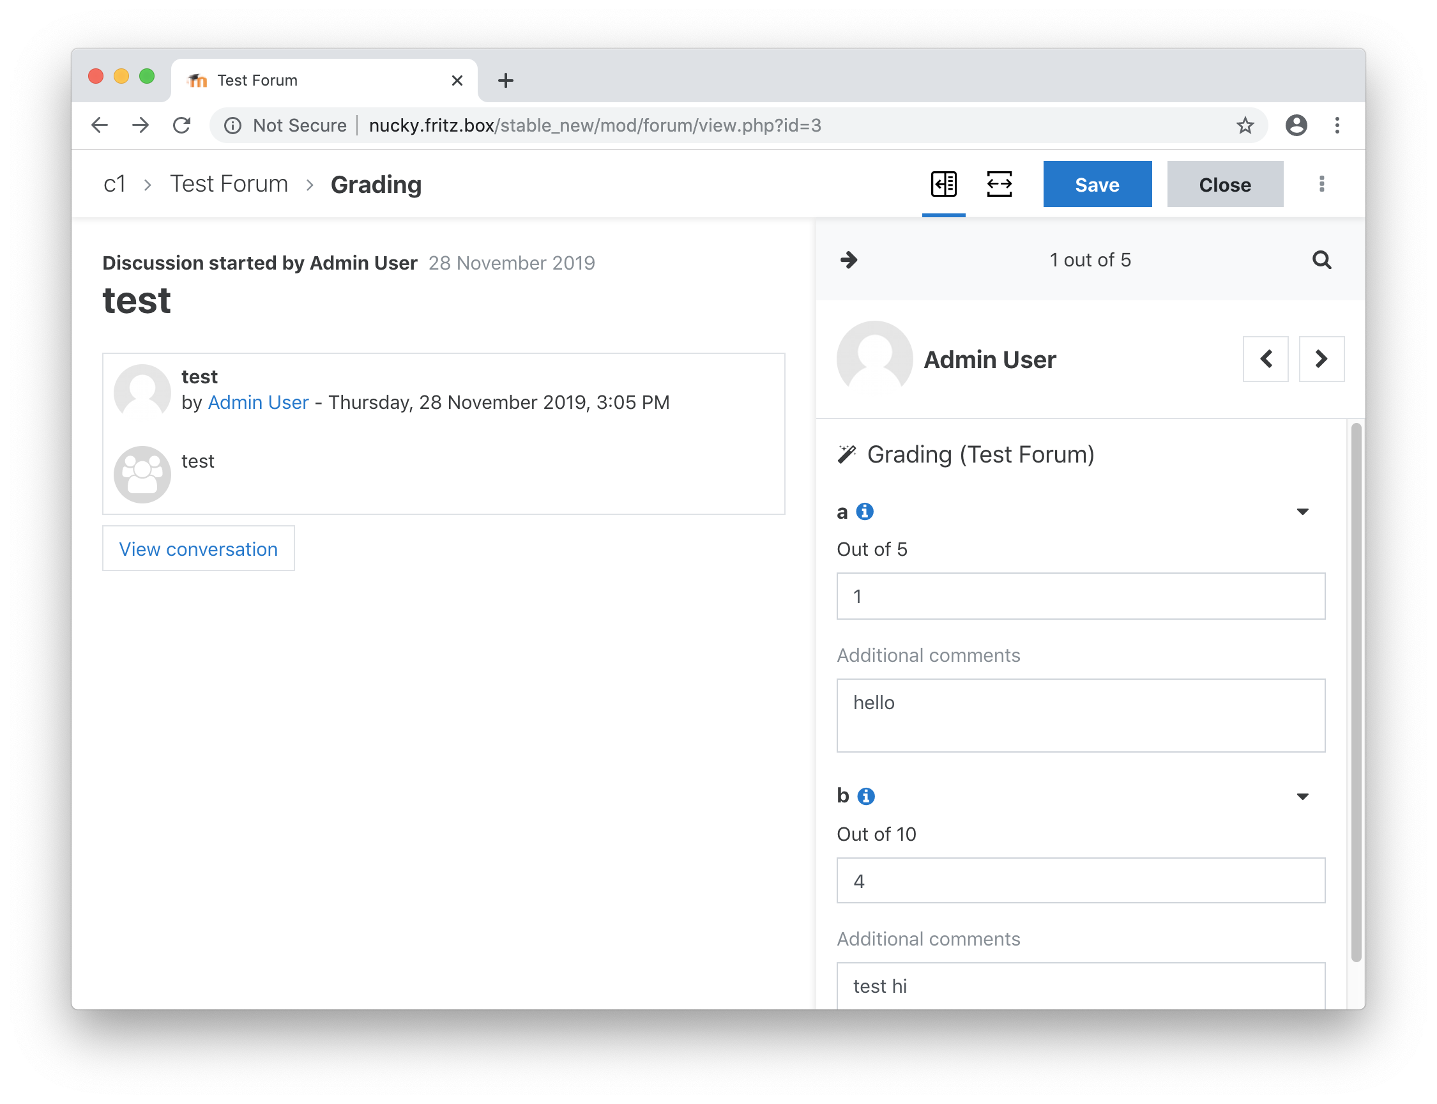1437x1104 pixels.
Task: Bookmark this page with the star icon
Action: click(1245, 125)
